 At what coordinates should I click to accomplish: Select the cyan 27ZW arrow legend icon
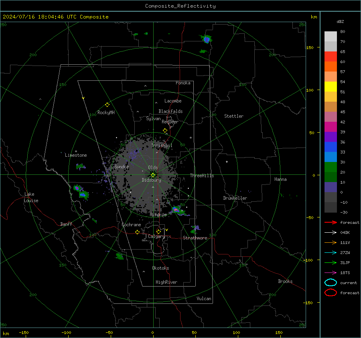tap(331, 253)
